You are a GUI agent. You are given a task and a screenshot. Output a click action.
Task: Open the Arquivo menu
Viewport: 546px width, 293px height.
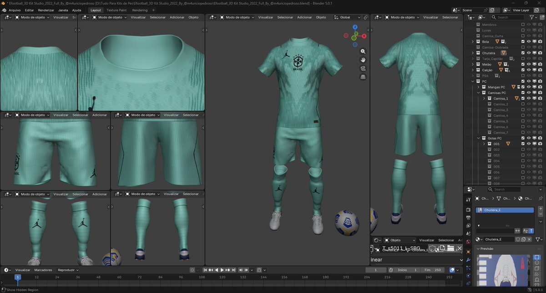pos(15,10)
